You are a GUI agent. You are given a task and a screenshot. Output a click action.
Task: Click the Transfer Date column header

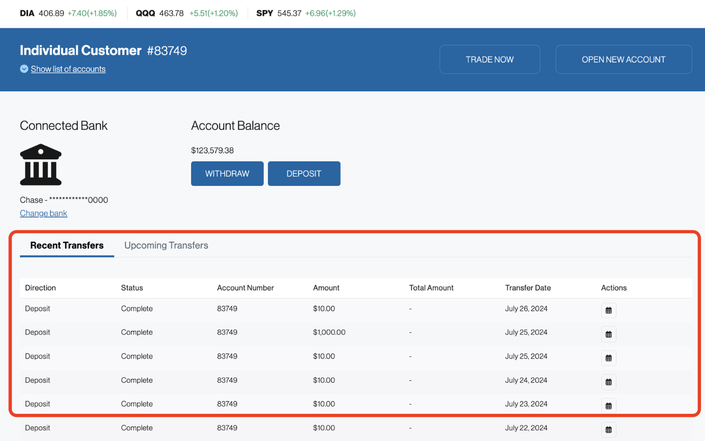pyautogui.click(x=528, y=288)
